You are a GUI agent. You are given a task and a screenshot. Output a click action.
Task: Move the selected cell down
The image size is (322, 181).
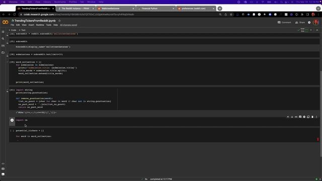coord(292,117)
